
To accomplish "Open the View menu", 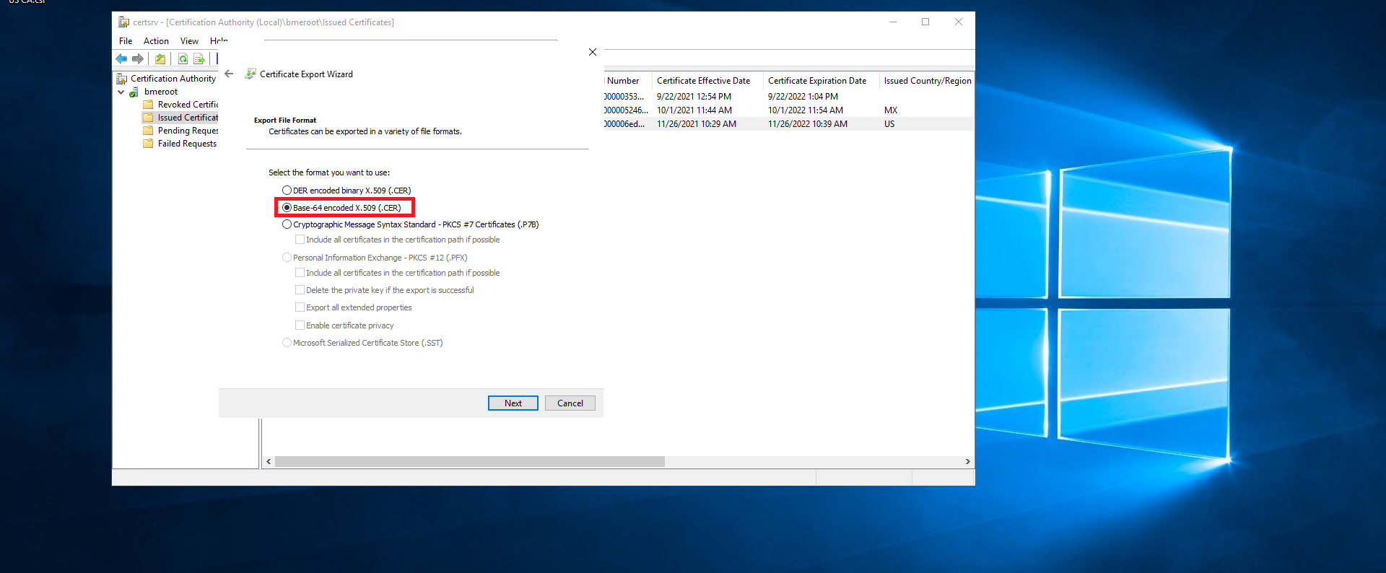I will point(189,41).
